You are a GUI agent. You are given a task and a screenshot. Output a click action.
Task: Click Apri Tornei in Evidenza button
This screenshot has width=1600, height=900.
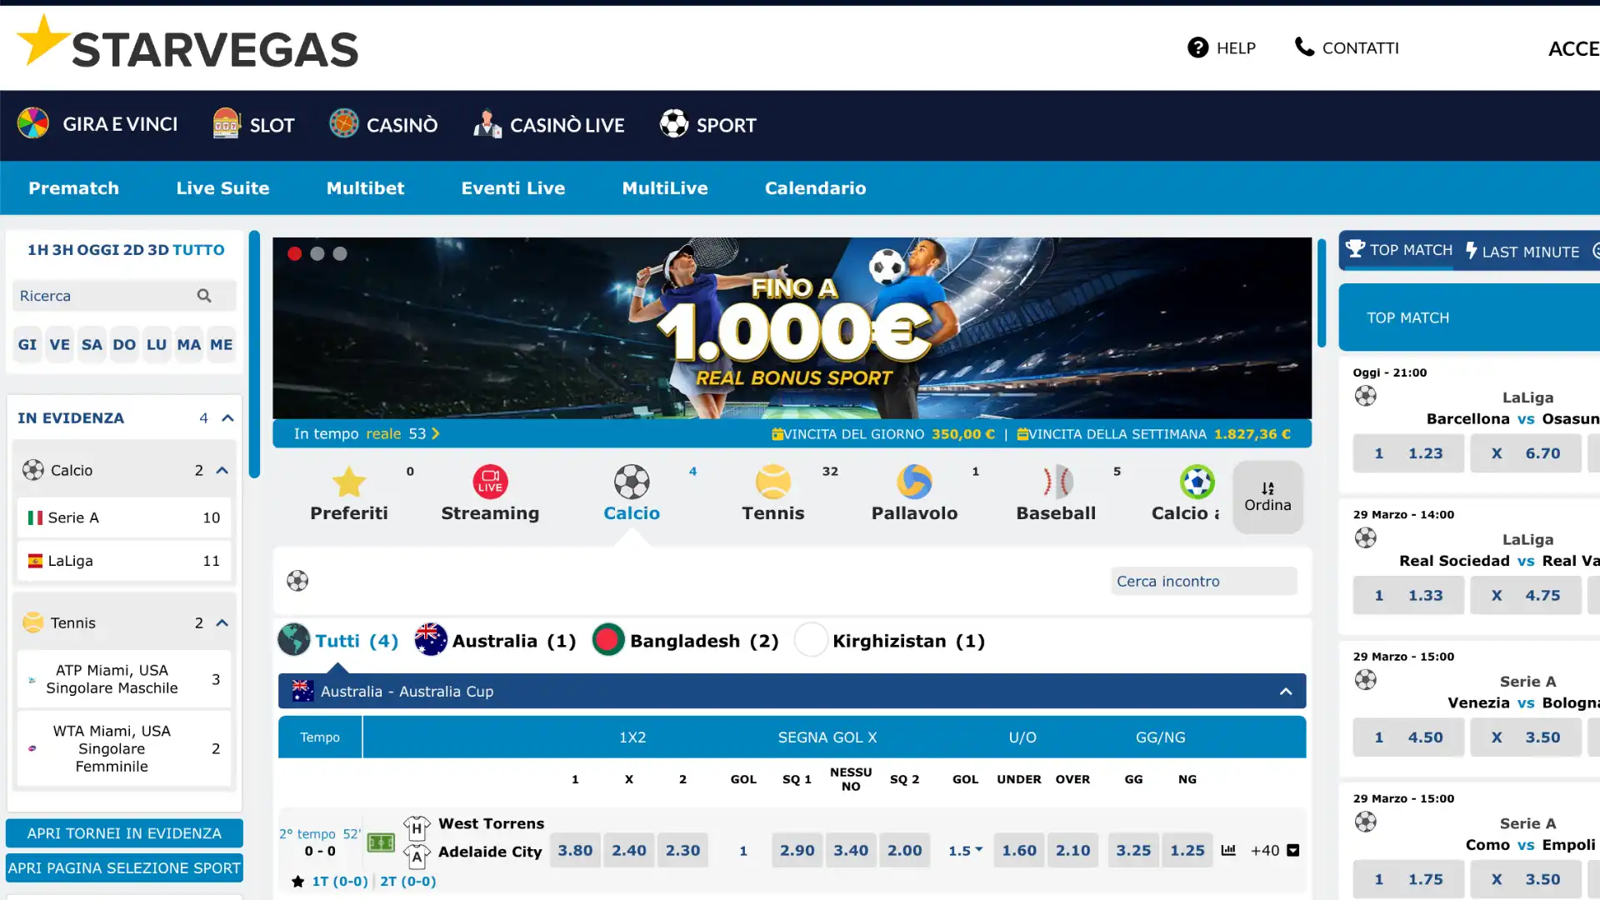(x=124, y=833)
